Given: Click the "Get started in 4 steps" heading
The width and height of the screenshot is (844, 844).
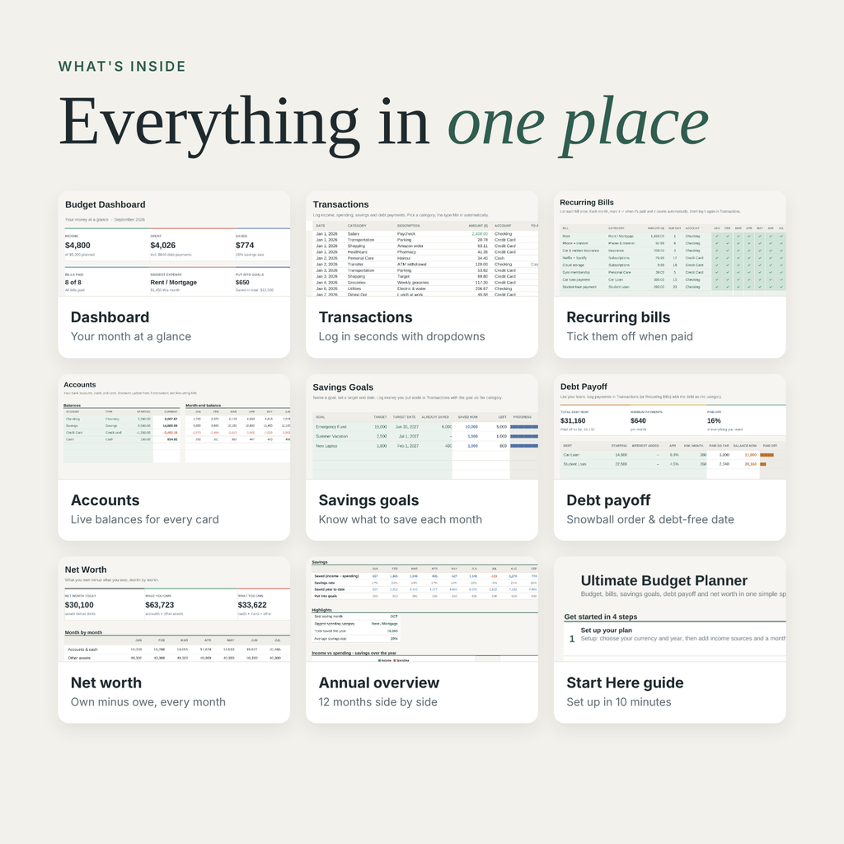Looking at the screenshot, I should tap(601, 617).
